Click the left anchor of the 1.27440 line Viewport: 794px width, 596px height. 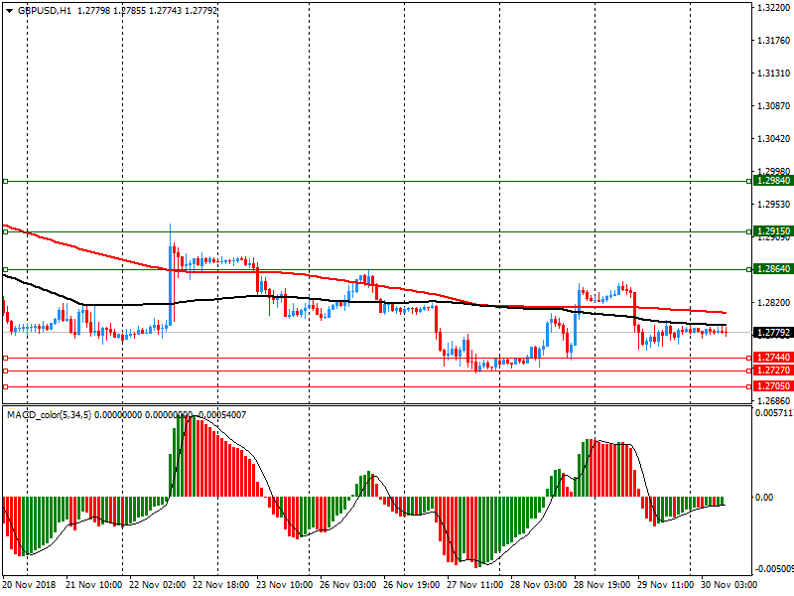pyautogui.click(x=5, y=358)
